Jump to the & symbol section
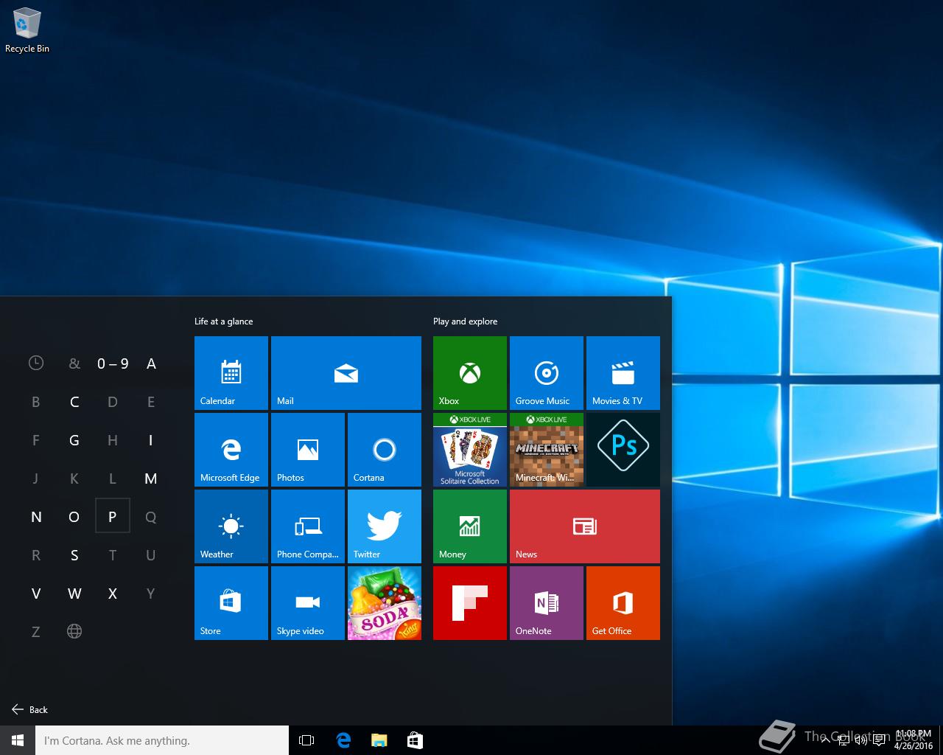 tap(74, 363)
